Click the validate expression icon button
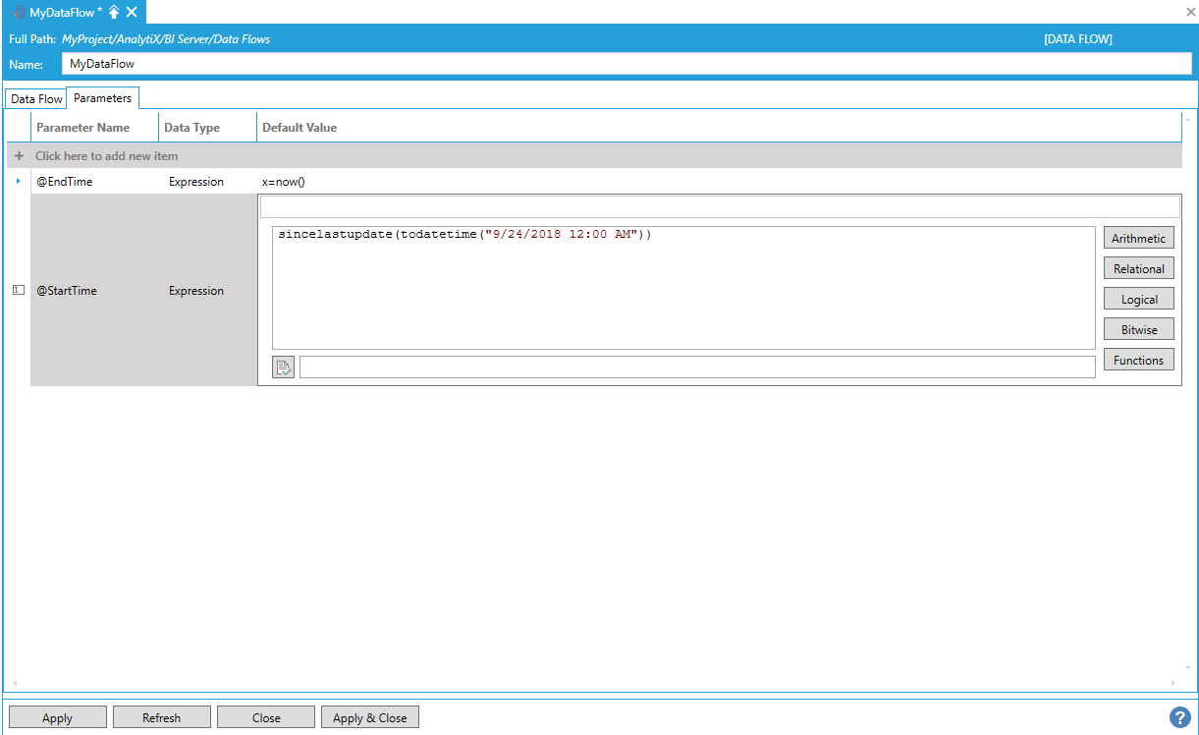1199x735 pixels. coord(283,367)
